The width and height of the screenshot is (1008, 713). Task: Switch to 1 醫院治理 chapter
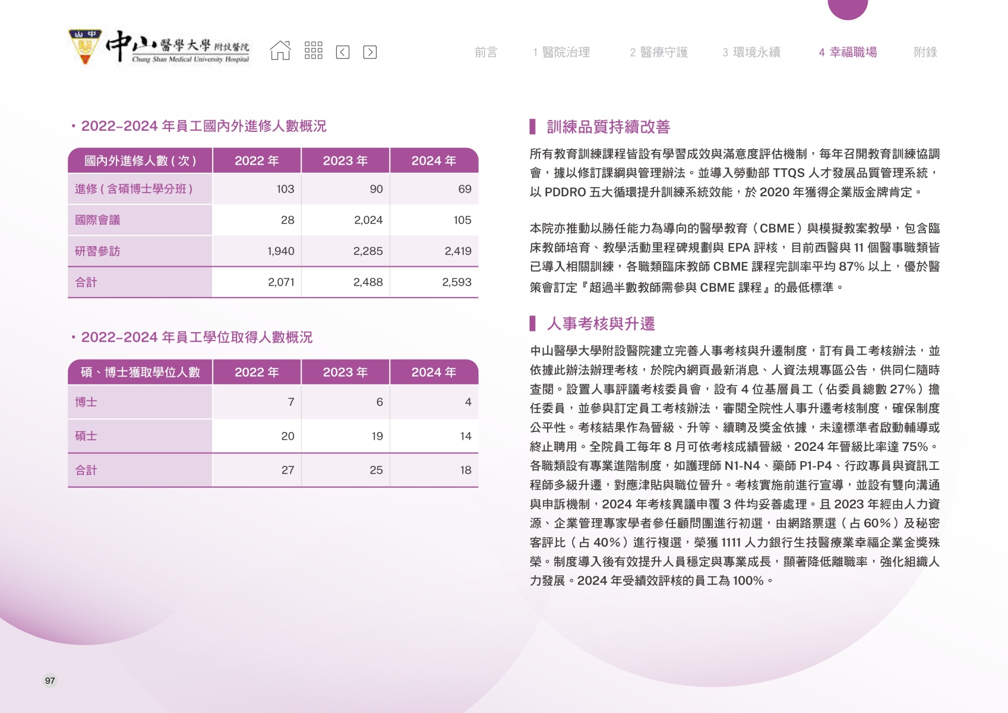561,52
